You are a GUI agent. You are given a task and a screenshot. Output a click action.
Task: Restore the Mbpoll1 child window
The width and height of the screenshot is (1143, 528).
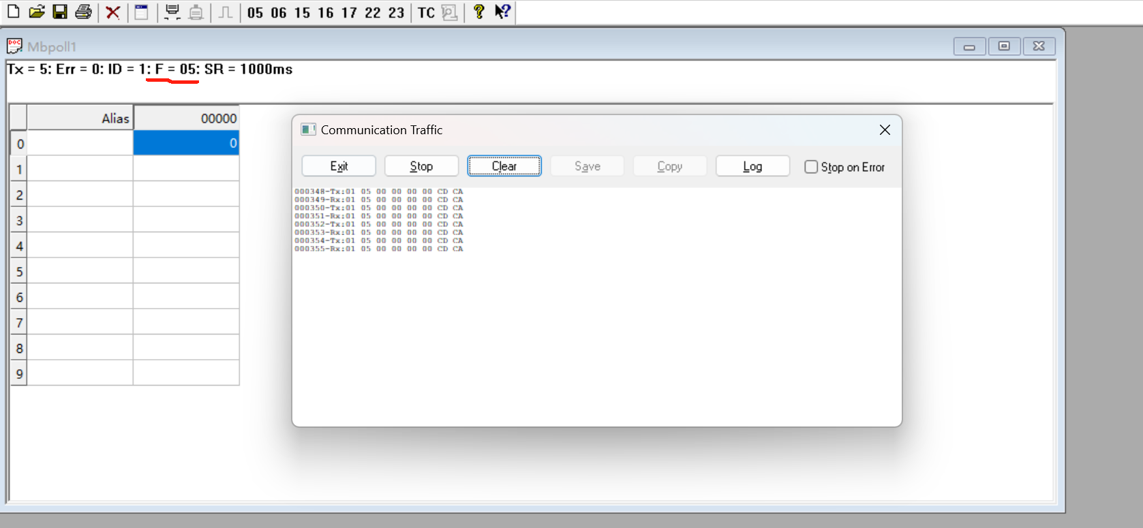[x=1004, y=46]
